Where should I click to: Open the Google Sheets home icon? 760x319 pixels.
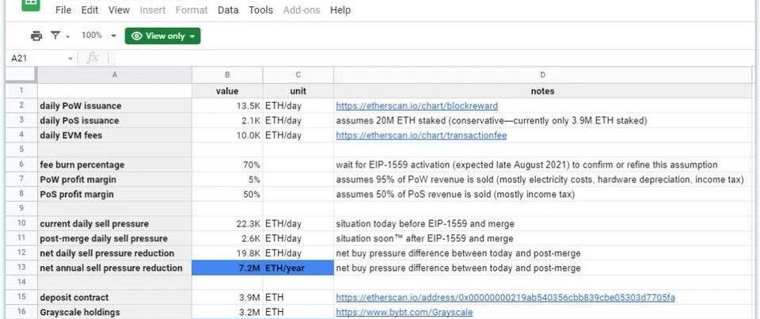[x=31, y=4]
